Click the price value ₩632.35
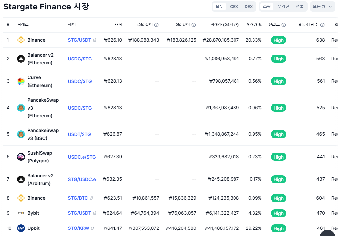 (112, 179)
